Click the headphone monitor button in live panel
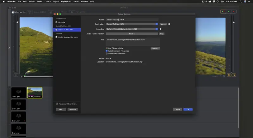The height and width of the screenshot is (138, 253). [234, 75]
